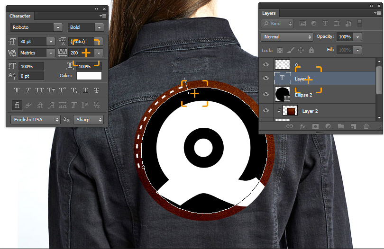This screenshot has width=384, height=249.
Task: Open the Normal blend mode dropdown
Action: pos(287,37)
